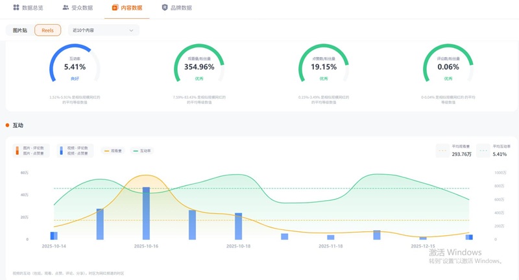
Task: Toggle the blue 视频 legend icon
Action: pos(61,151)
